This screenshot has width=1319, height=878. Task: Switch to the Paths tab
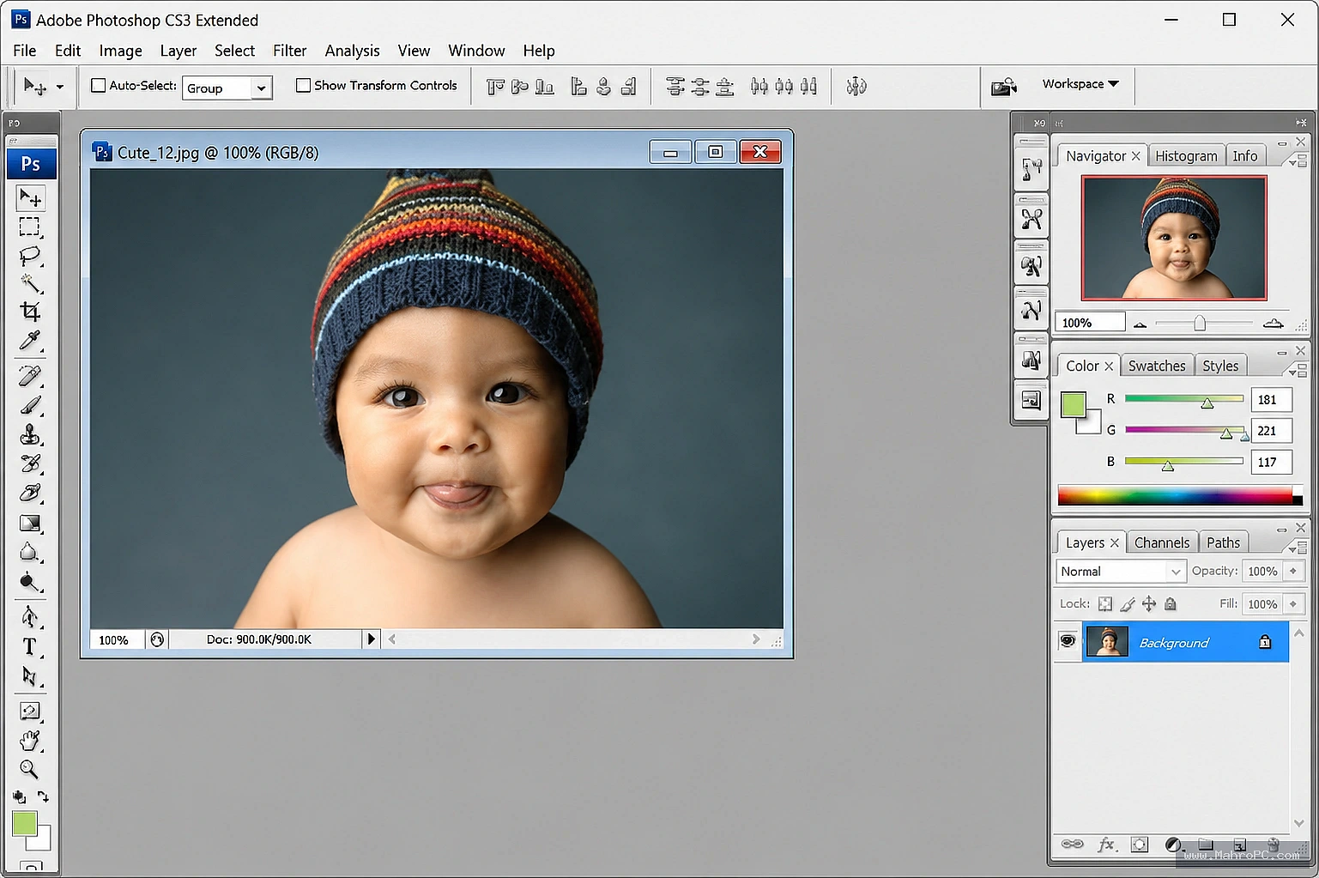pos(1223,542)
